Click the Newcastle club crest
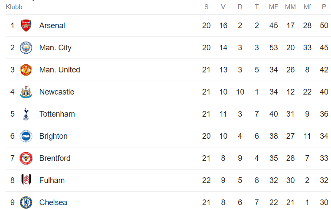The image size is (331, 209). (x=26, y=92)
